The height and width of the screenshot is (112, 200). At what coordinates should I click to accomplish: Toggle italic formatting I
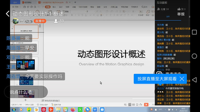point(75,15)
